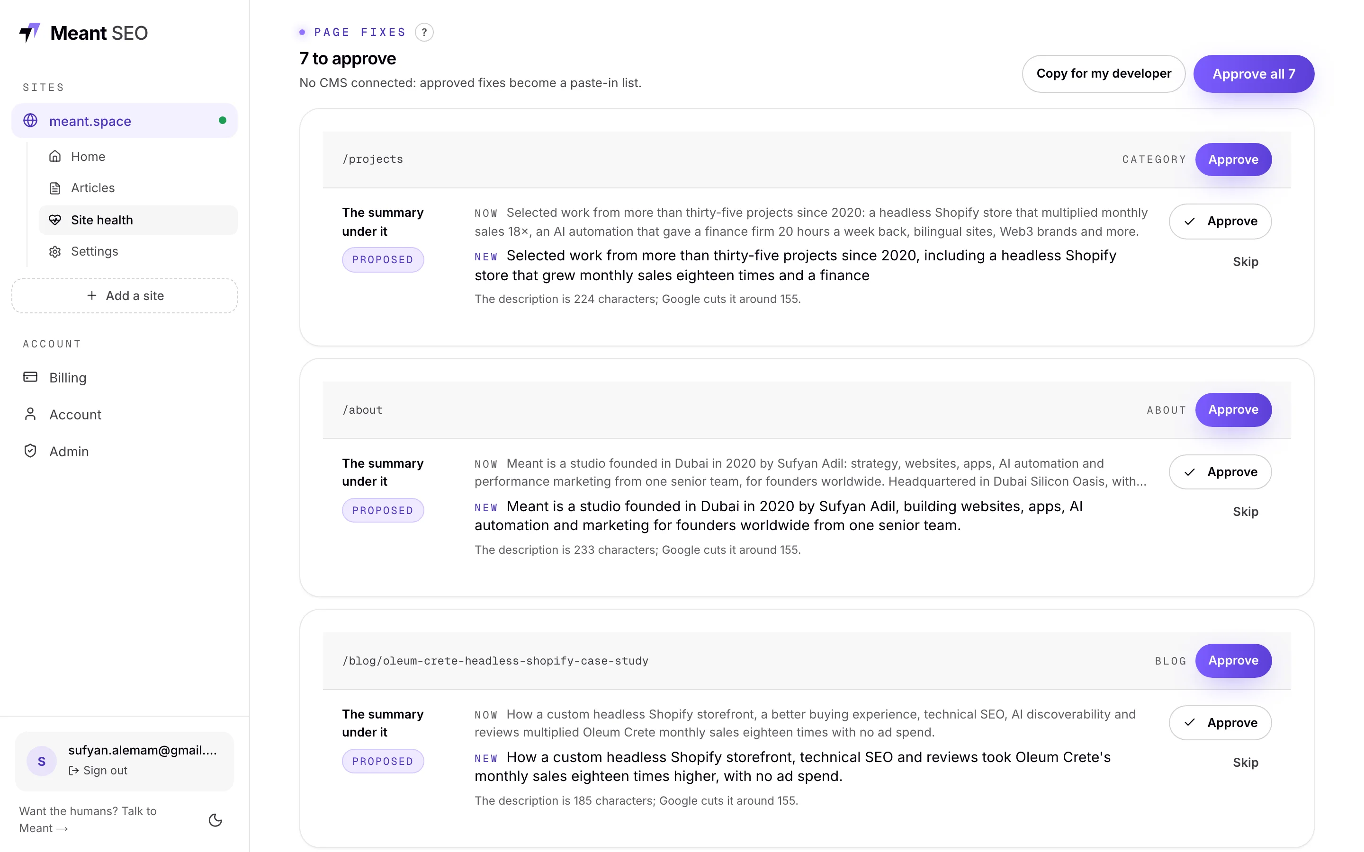The height and width of the screenshot is (852, 1364).
Task: Click the Site health heart icon
Action: click(54, 220)
